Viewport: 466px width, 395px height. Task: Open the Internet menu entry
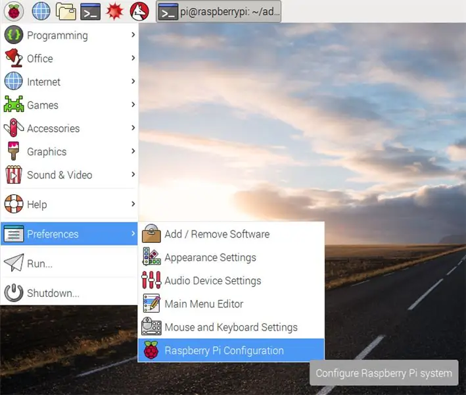tap(69, 82)
